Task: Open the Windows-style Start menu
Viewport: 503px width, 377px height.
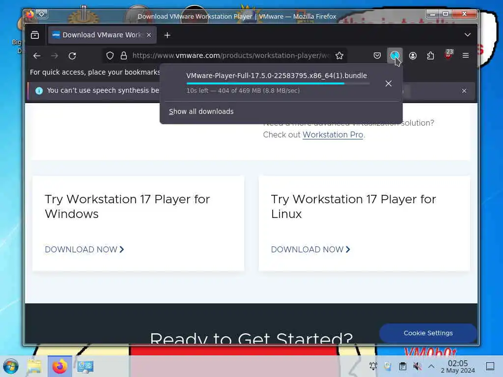Action: [x=11, y=366]
